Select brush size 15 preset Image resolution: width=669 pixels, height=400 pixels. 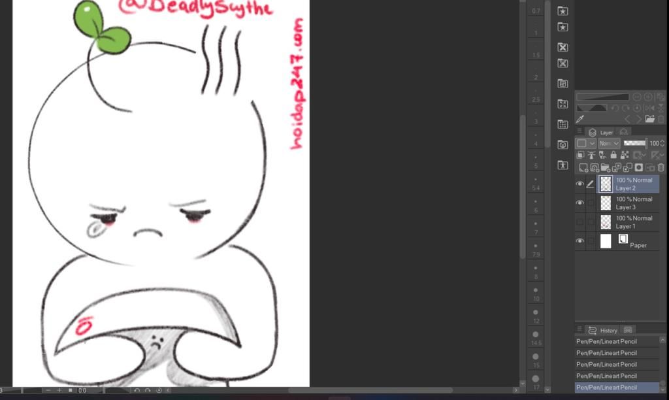[x=536, y=360]
